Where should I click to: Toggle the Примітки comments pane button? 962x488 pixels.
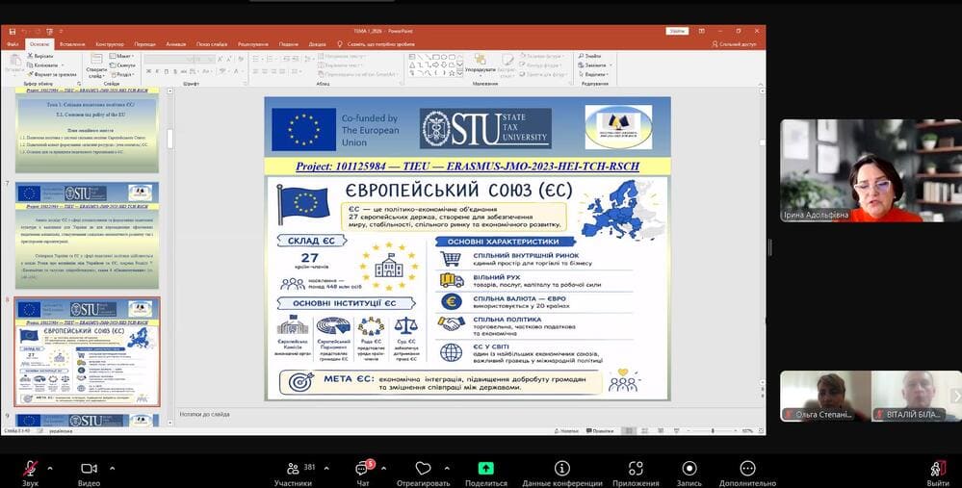600,431
